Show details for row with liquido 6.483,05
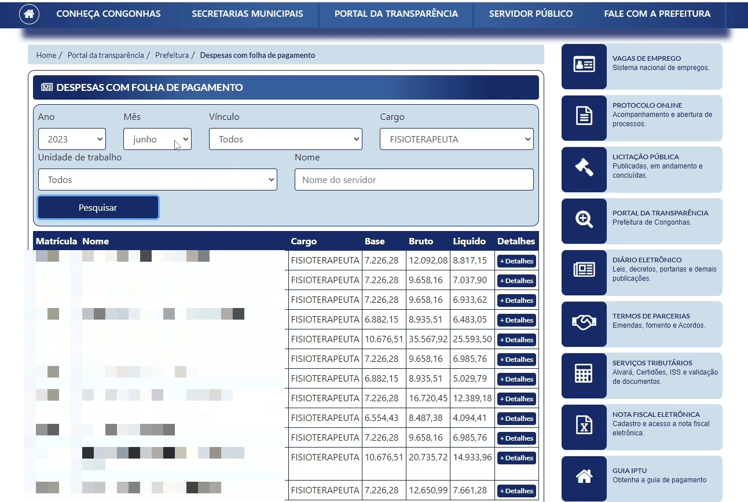748x502 pixels. 516,320
